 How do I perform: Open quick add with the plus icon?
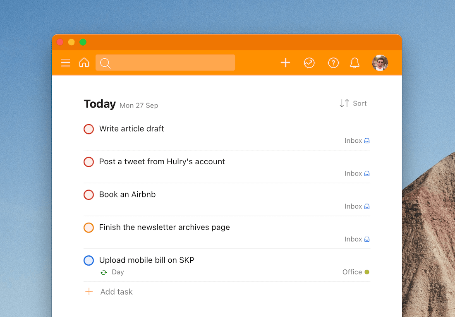coord(285,62)
